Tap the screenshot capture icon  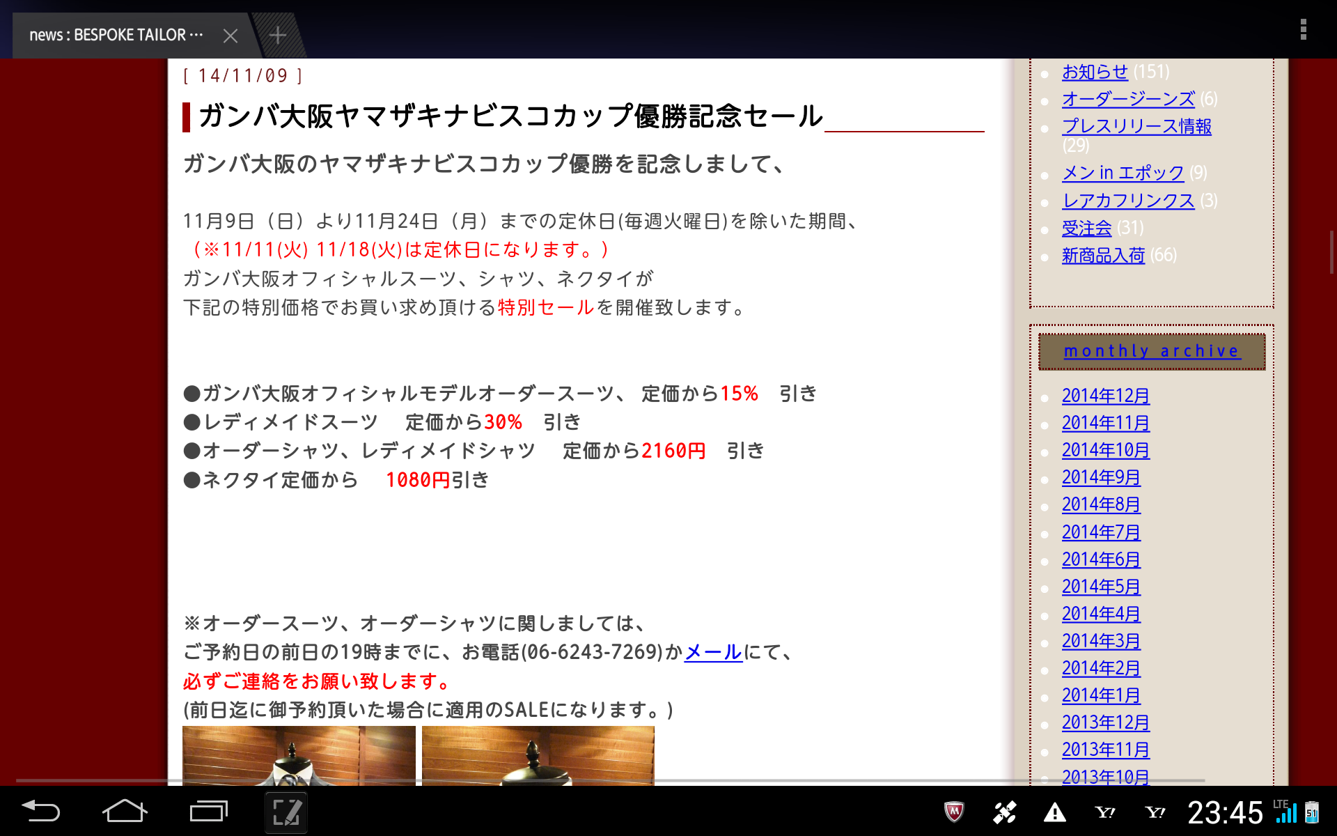tap(286, 812)
